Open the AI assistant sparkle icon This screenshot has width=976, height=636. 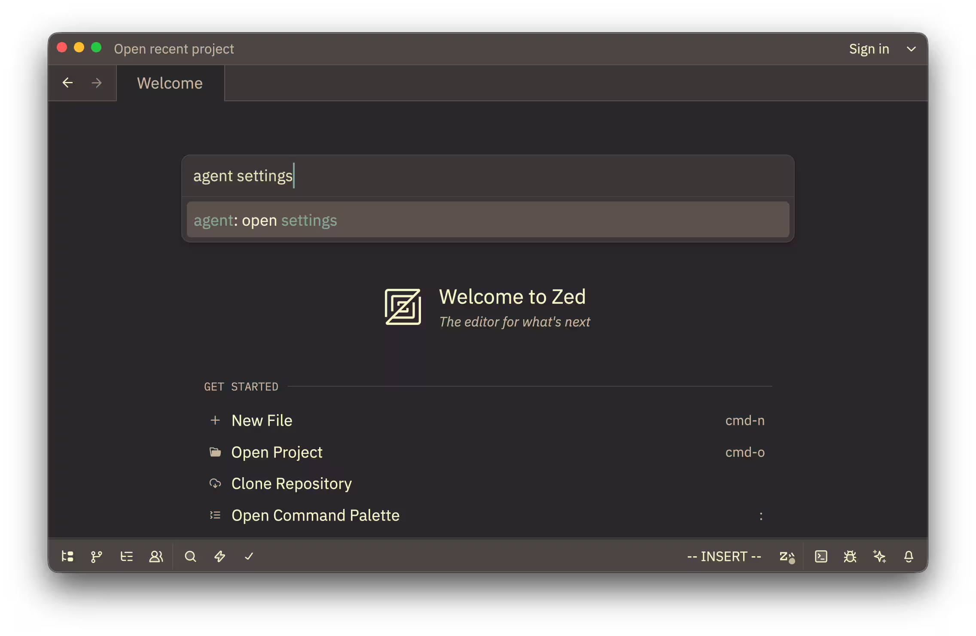[880, 556]
